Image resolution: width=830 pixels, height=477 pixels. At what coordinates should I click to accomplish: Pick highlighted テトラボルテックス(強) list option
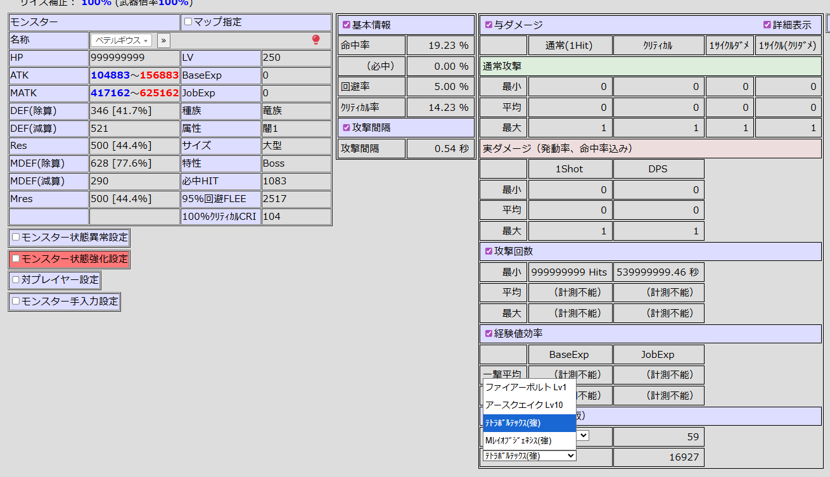[529, 423]
